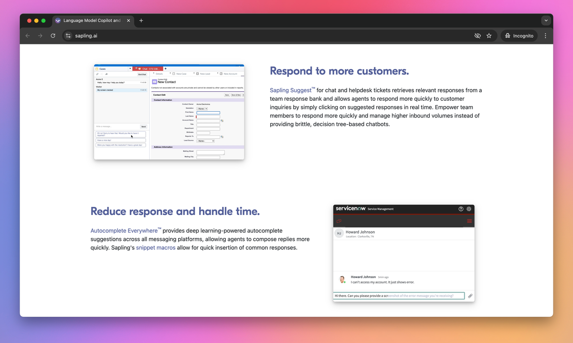Open the Lead Source dropdown in Contact Edit

click(x=205, y=141)
